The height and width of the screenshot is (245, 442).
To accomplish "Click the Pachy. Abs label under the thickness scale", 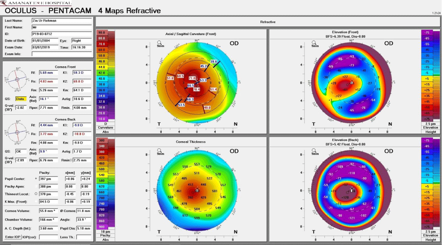I will point(105,237).
